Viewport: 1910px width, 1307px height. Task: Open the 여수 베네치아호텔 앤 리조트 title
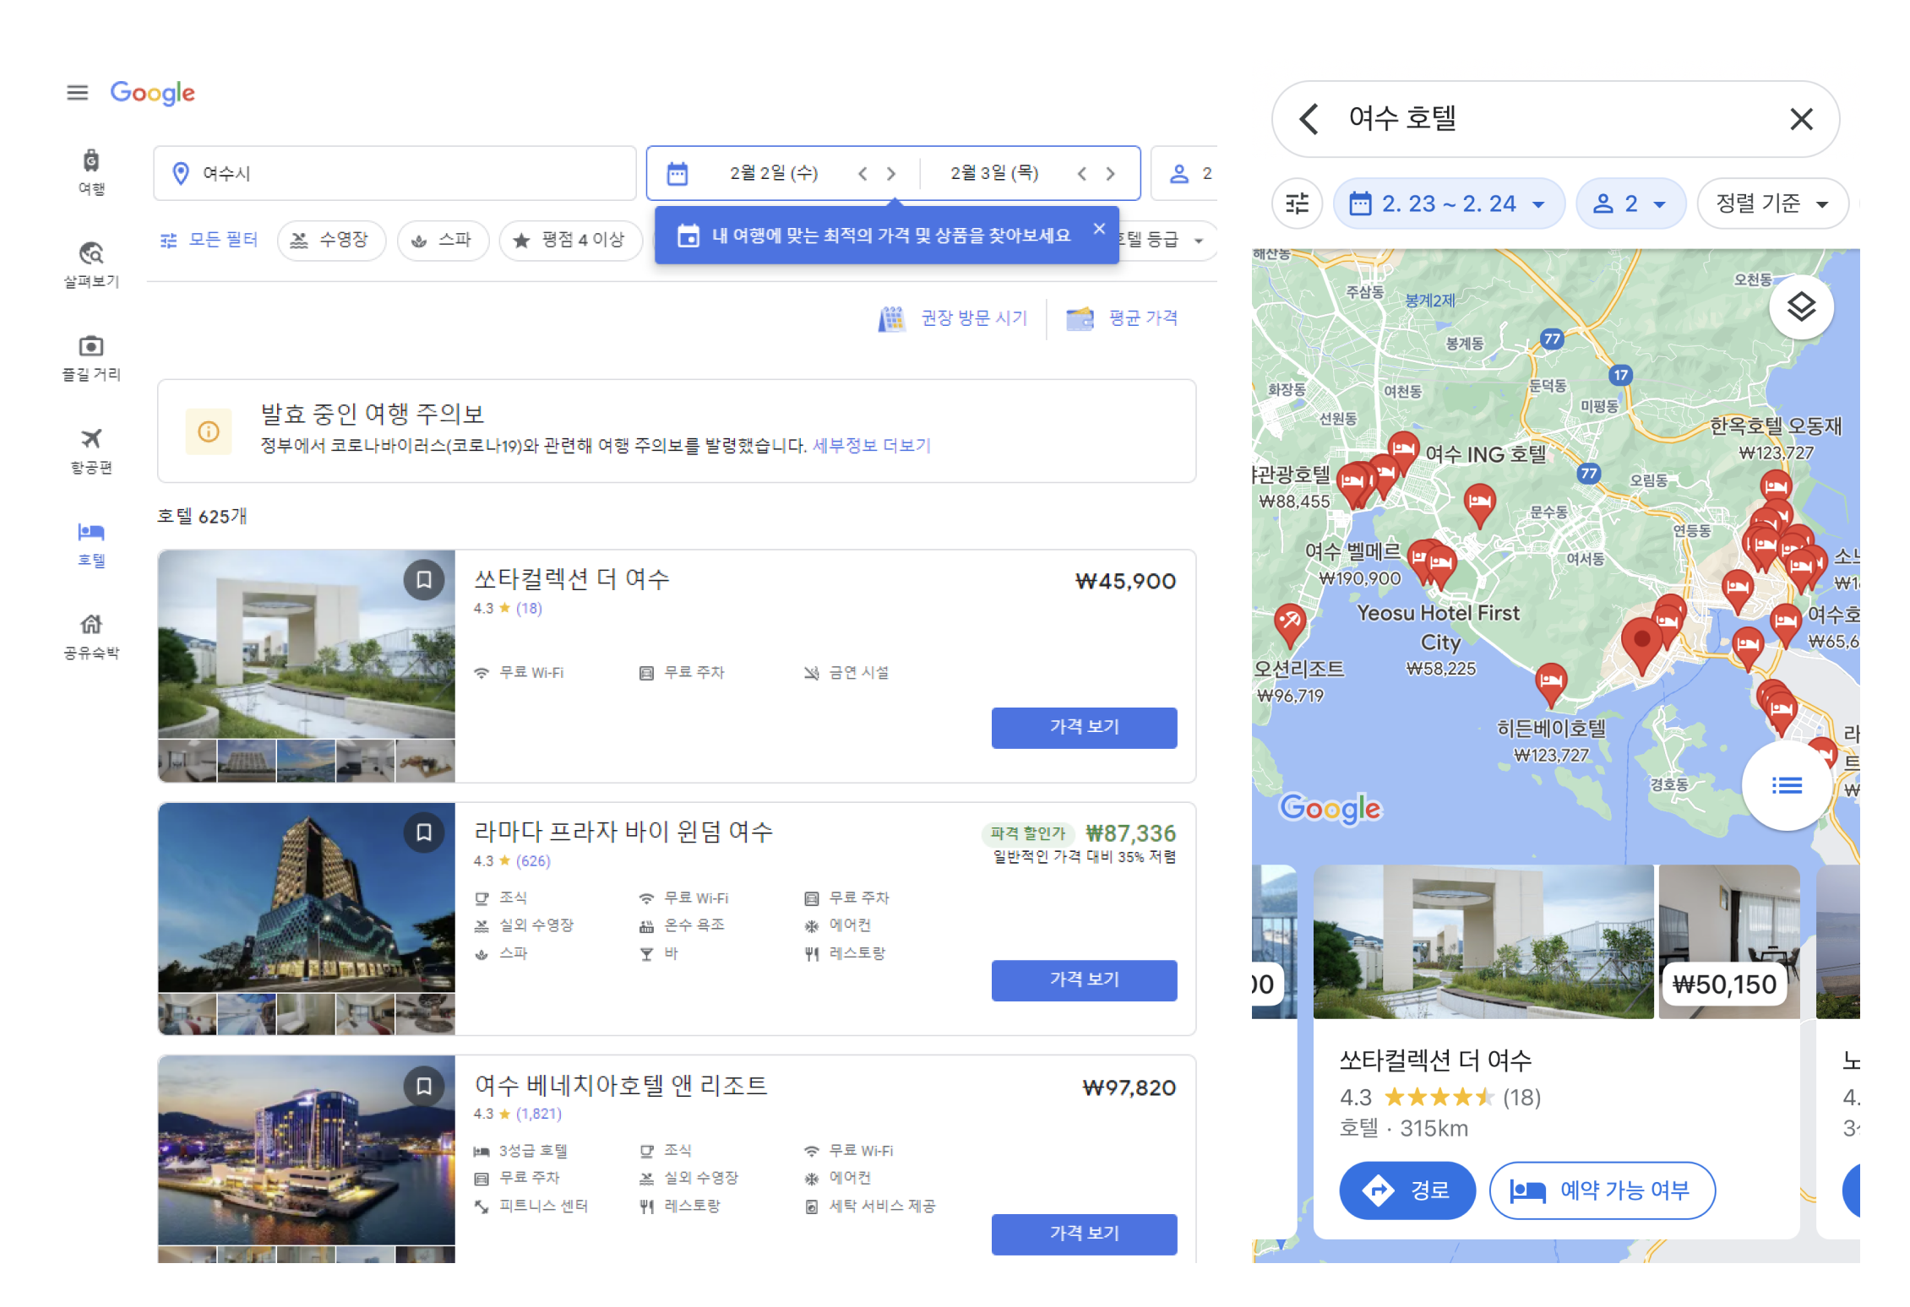tap(621, 1085)
